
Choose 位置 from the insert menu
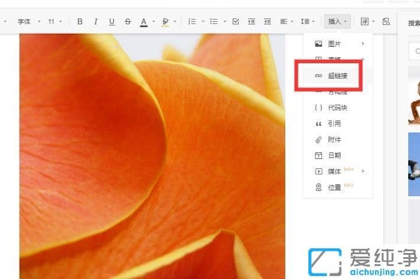click(x=338, y=187)
